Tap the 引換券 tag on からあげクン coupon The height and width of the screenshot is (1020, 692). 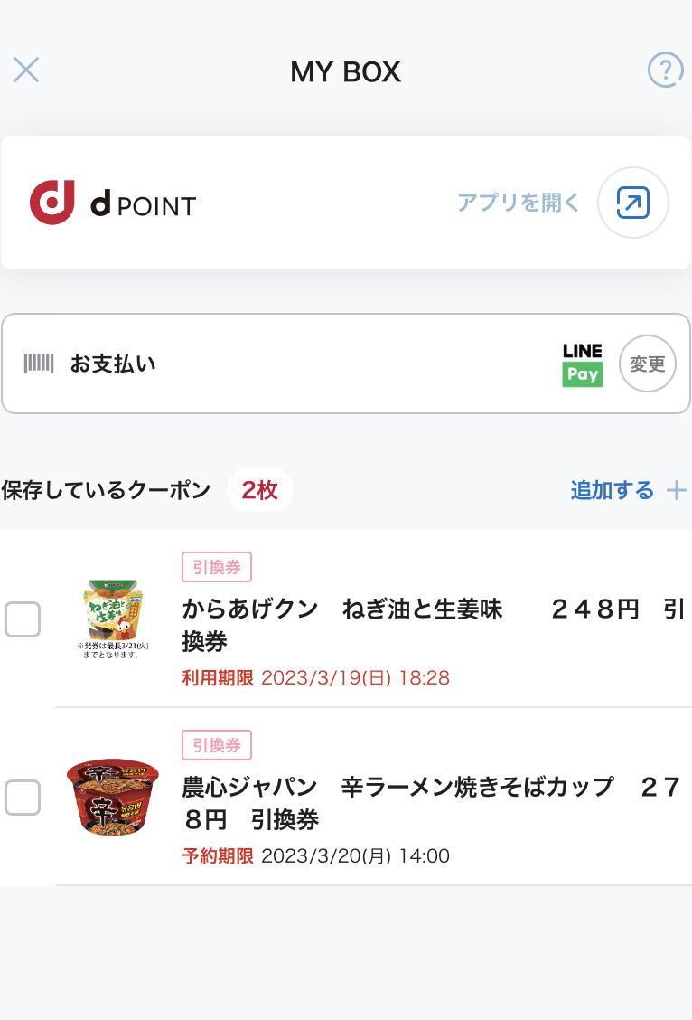[x=217, y=567]
